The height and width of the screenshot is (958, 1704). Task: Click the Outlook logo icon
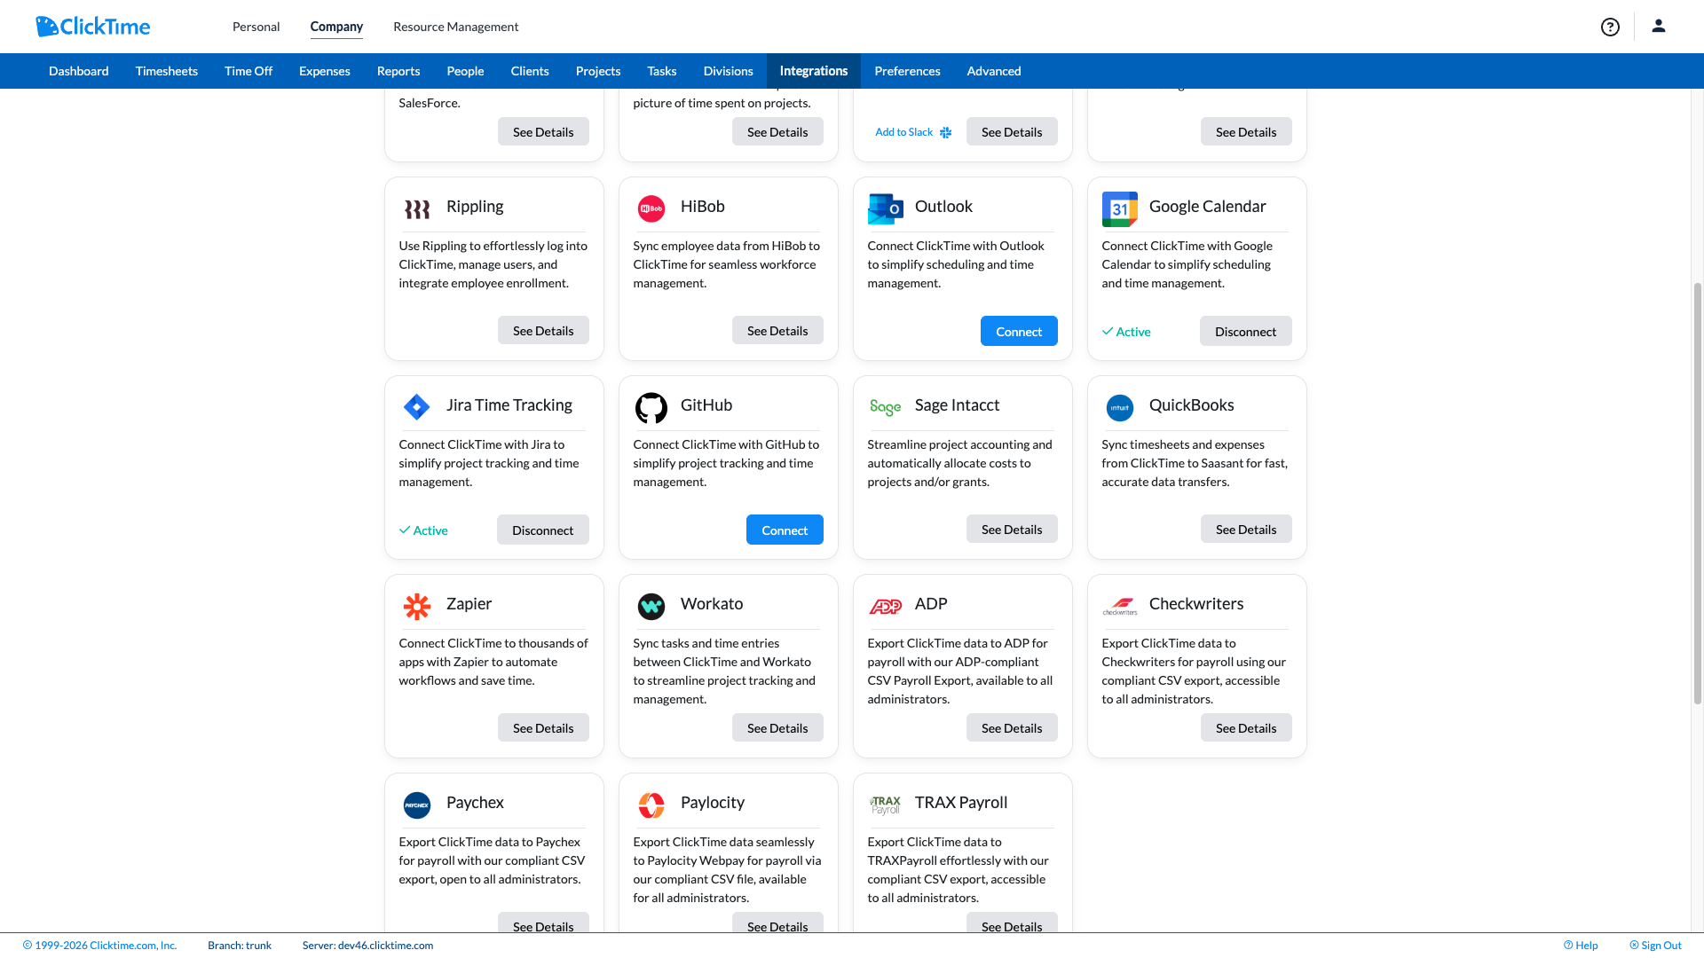(x=885, y=209)
